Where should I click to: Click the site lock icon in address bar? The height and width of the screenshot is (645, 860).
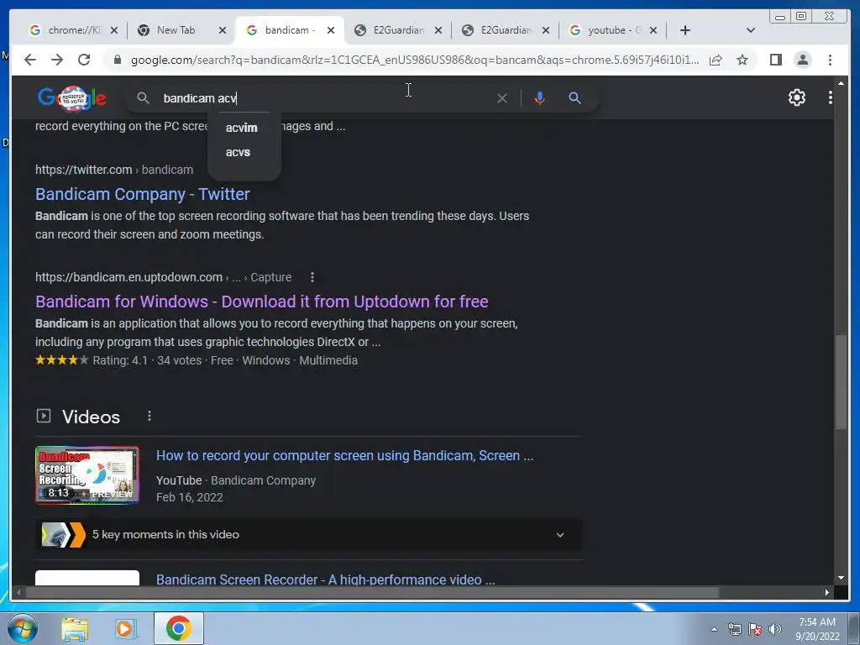[117, 60]
